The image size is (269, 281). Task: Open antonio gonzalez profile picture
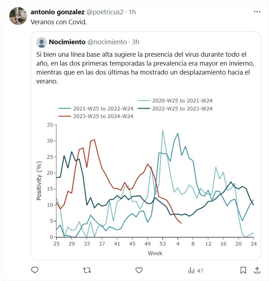(17, 16)
